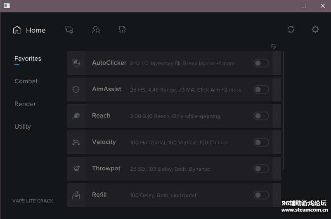Select the Render category
This screenshot has width=331, height=219.
(25, 104)
